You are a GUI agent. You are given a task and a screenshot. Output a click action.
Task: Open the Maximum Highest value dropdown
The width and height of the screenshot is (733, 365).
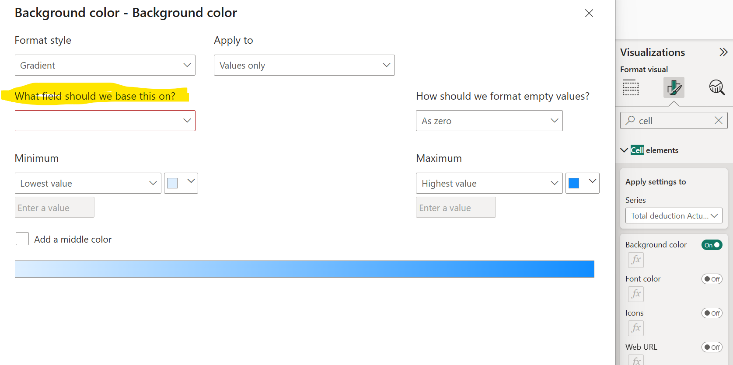point(489,183)
